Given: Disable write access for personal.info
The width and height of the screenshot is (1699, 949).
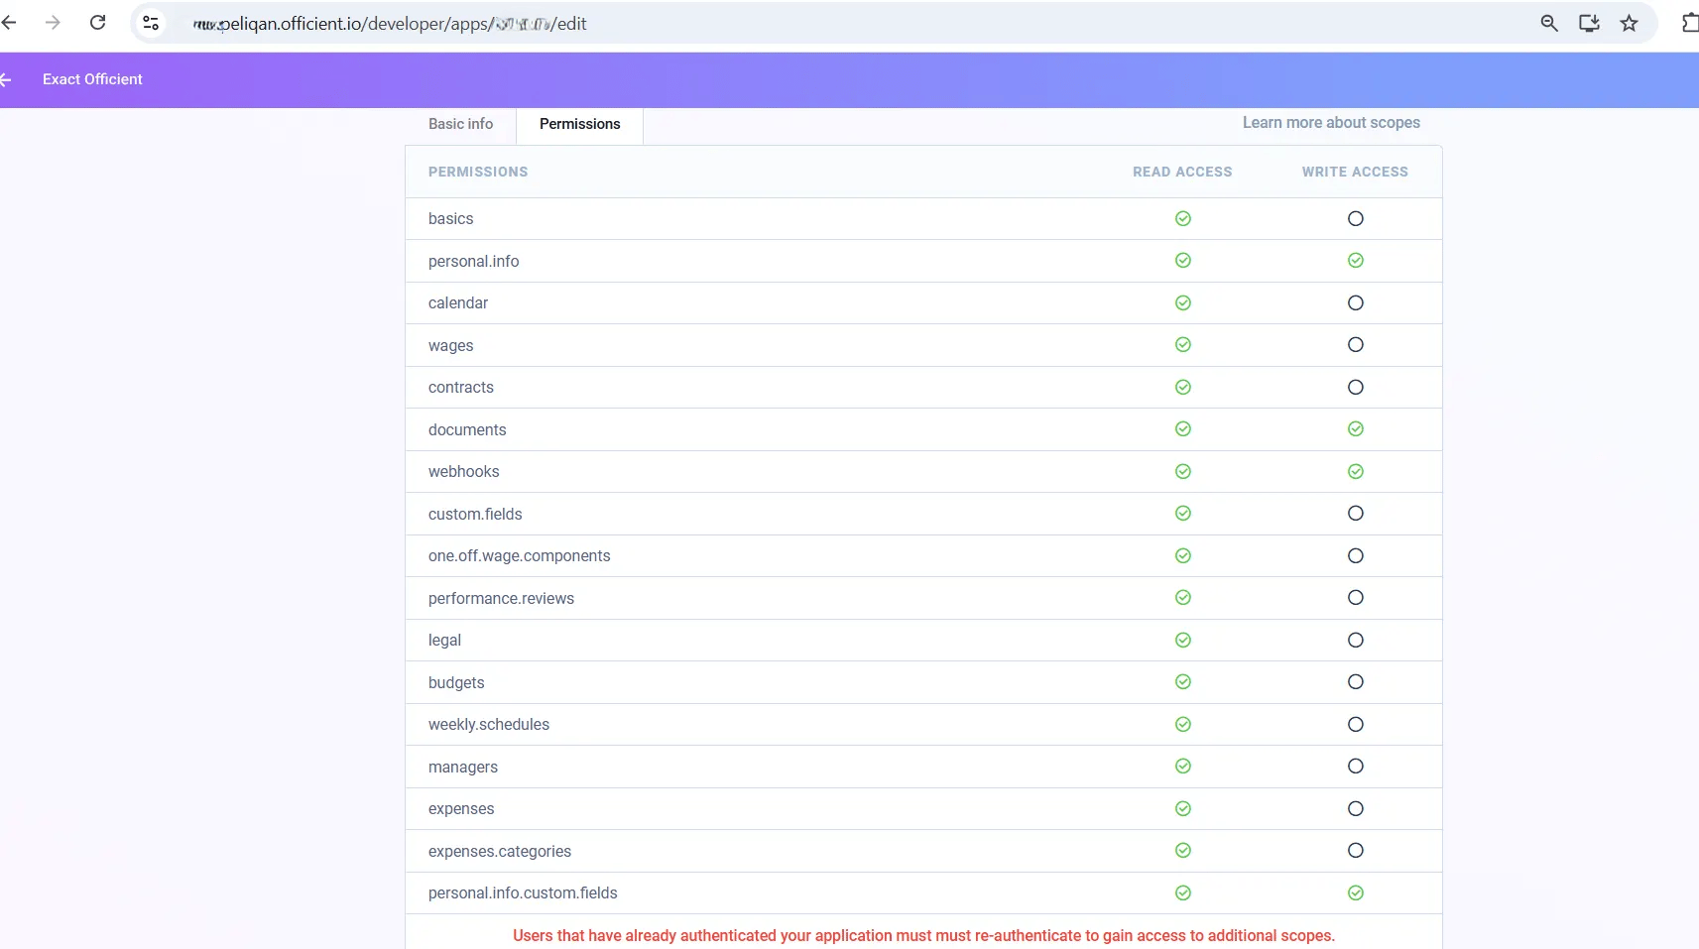Looking at the screenshot, I should [x=1355, y=261].
